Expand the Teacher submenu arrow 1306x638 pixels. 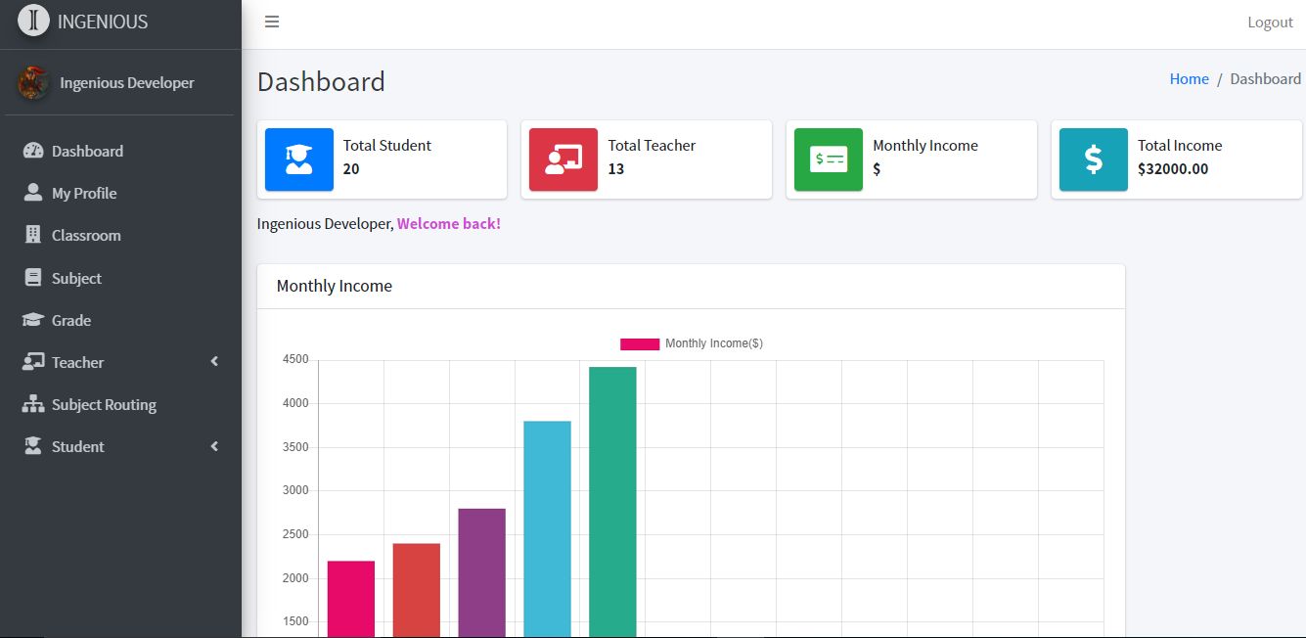tap(214, 362)
